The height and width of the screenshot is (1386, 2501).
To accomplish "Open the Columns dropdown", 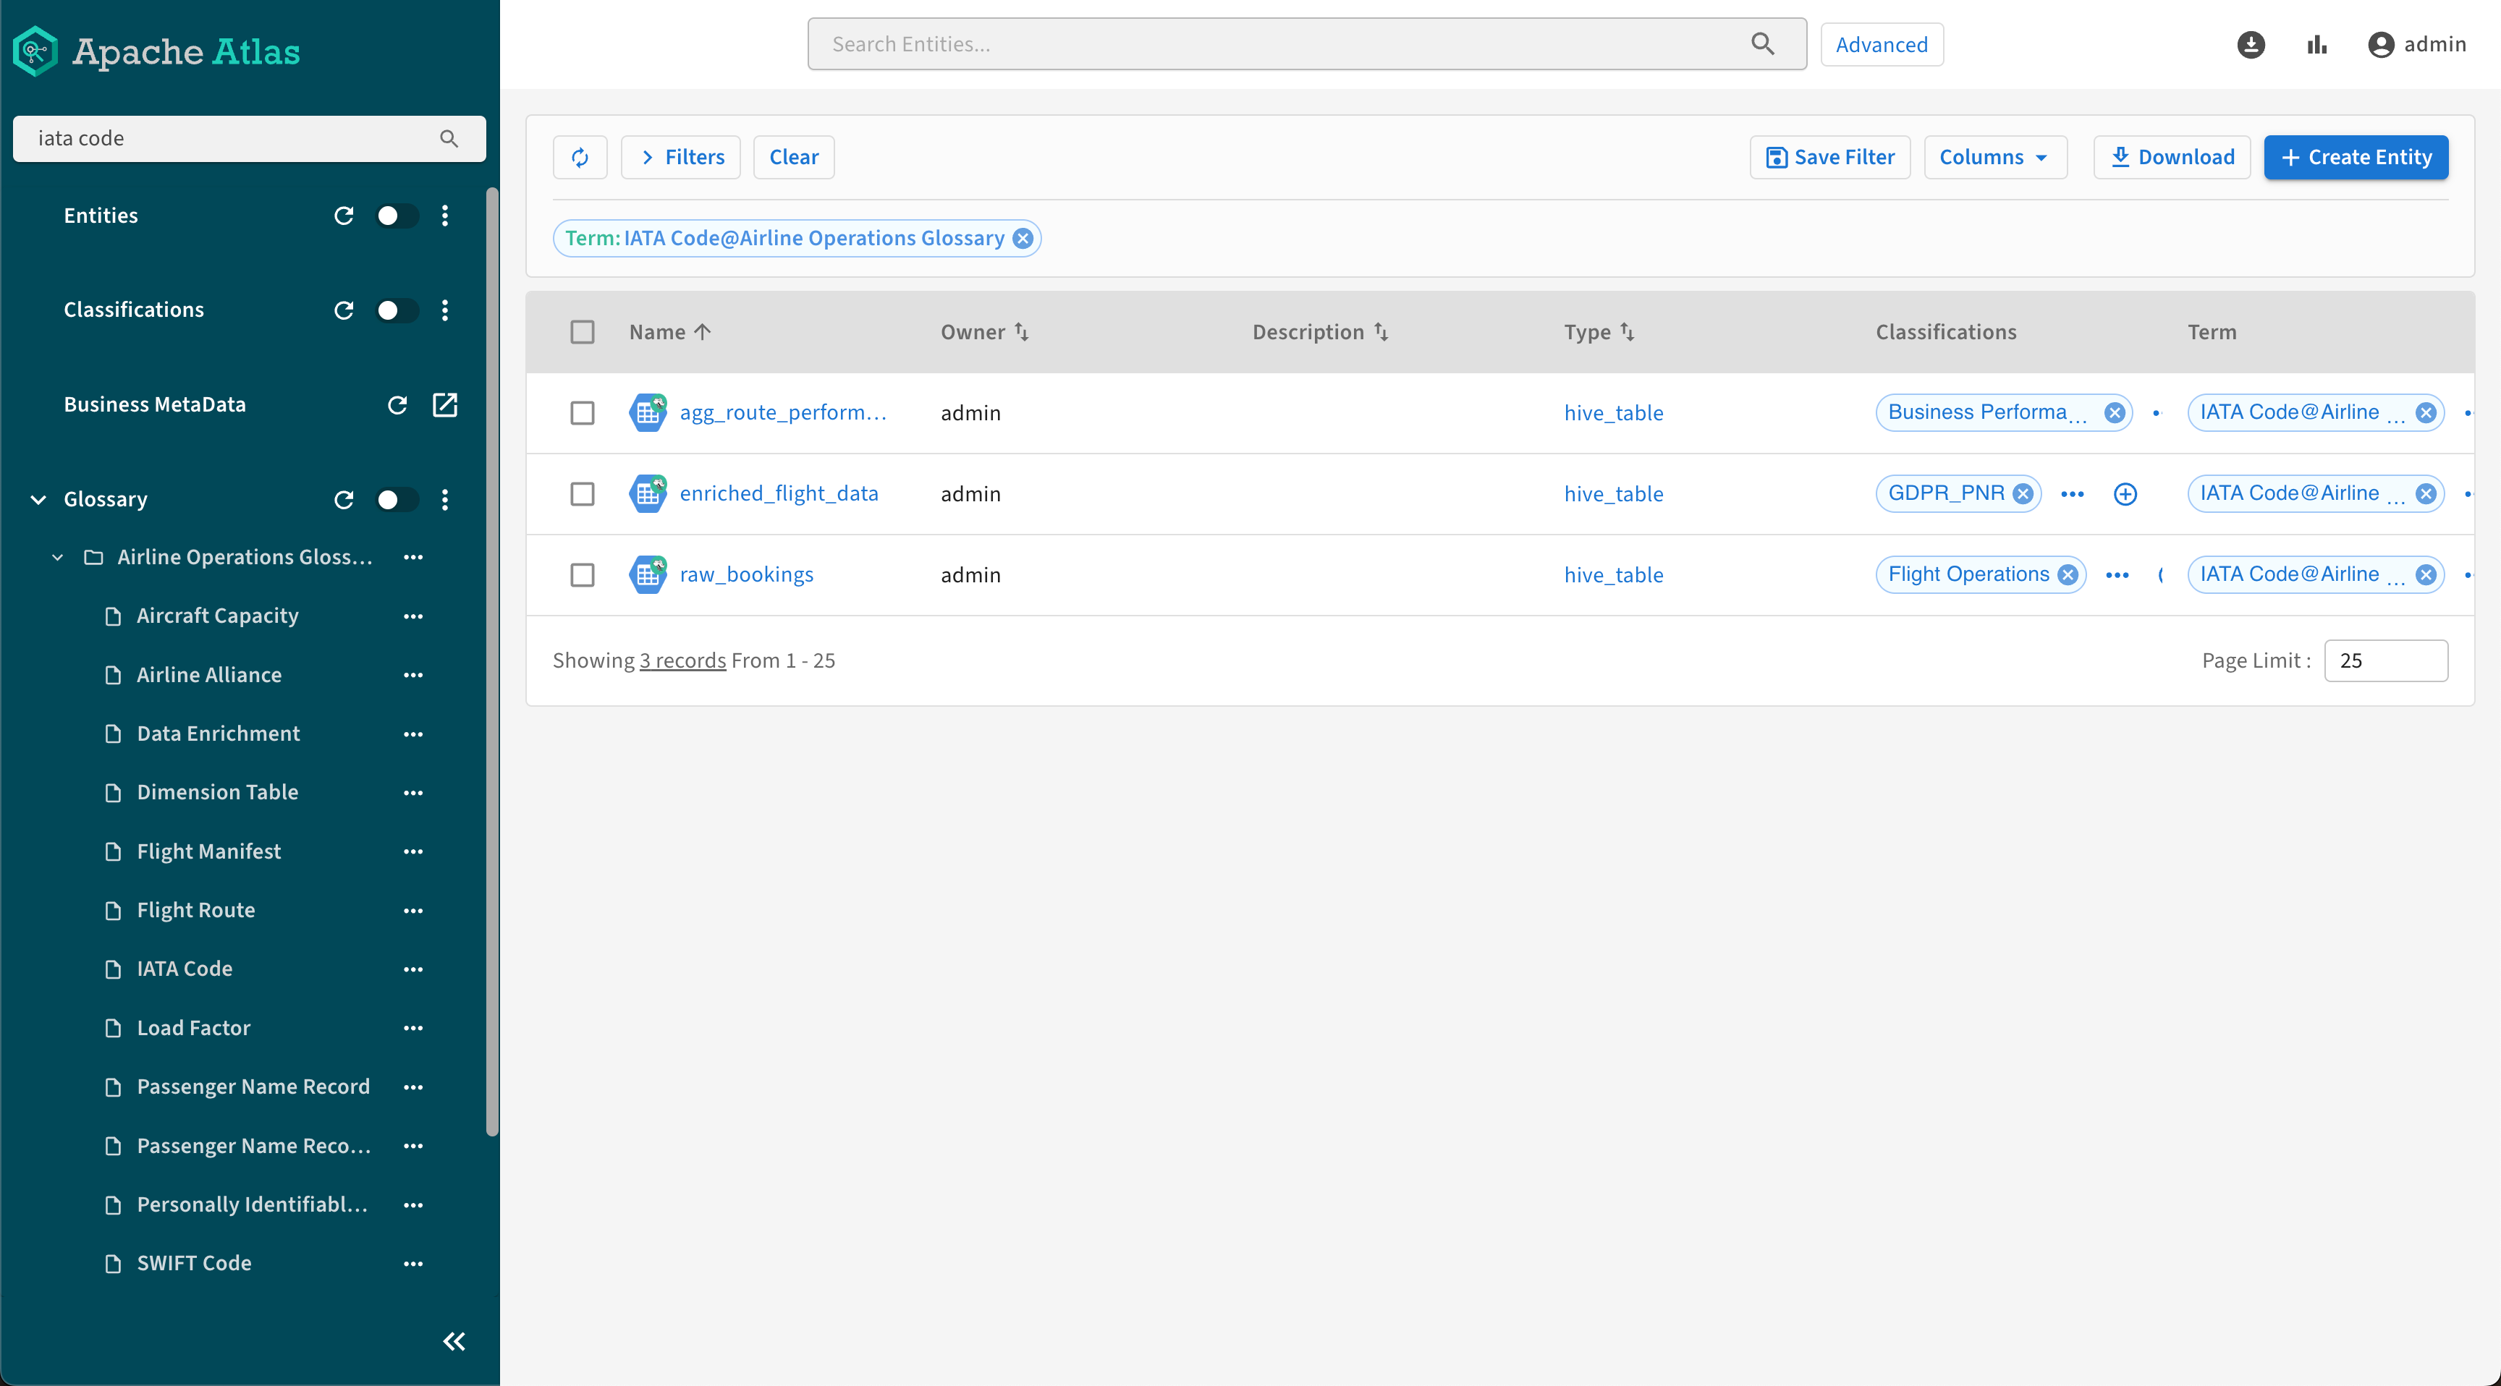I will coord(1994,157).
